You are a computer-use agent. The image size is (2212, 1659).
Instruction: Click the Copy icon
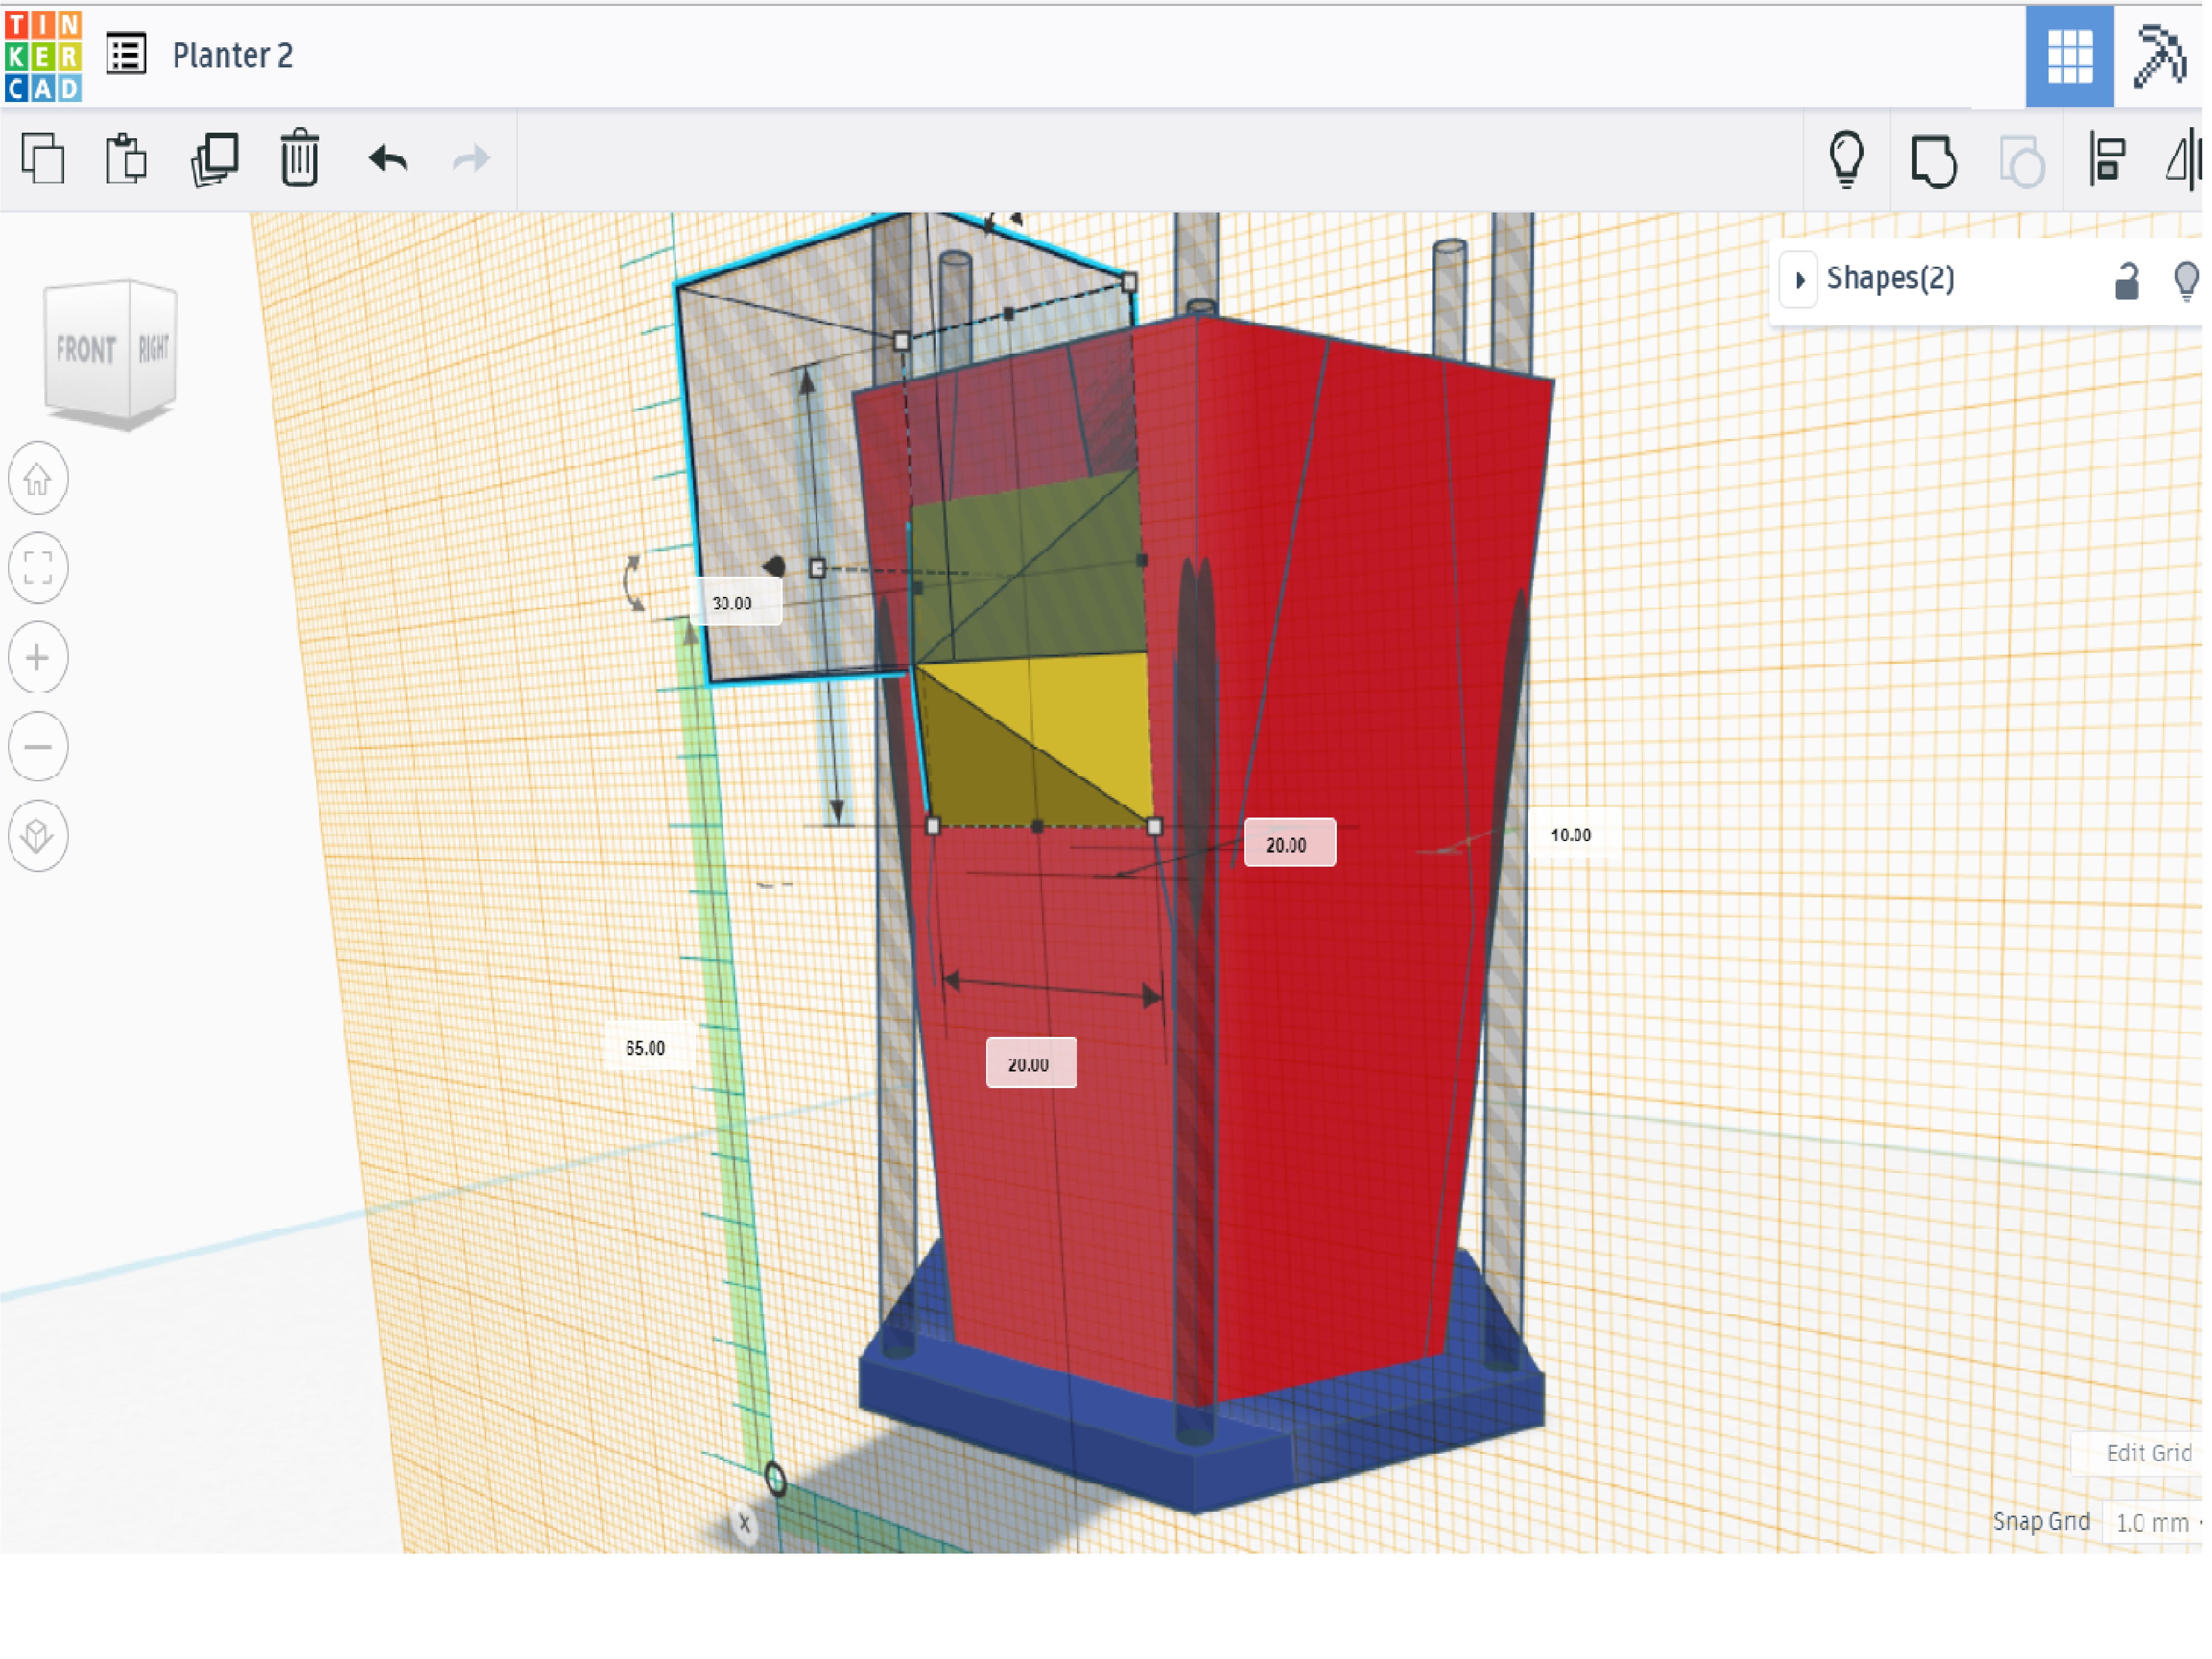pos(43,159)
